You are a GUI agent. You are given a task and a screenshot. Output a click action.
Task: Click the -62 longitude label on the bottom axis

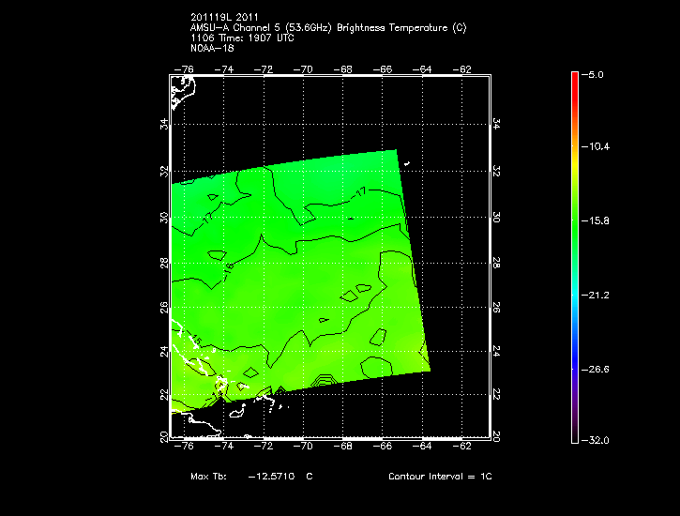point(463,448)
